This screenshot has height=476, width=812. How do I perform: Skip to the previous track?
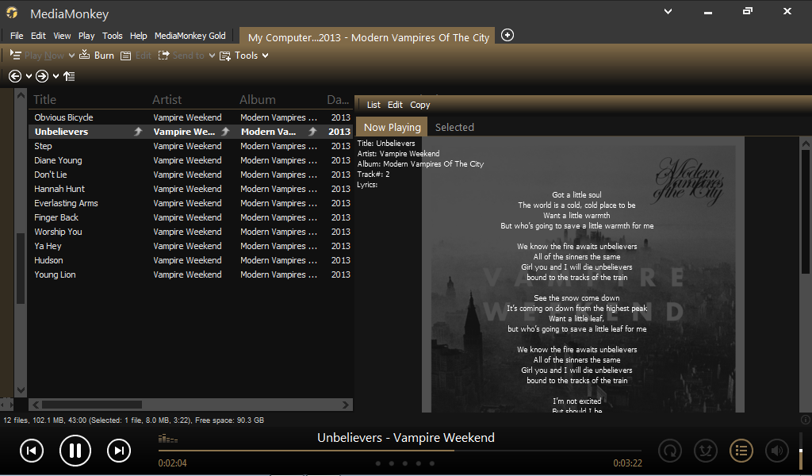point(32,451)
